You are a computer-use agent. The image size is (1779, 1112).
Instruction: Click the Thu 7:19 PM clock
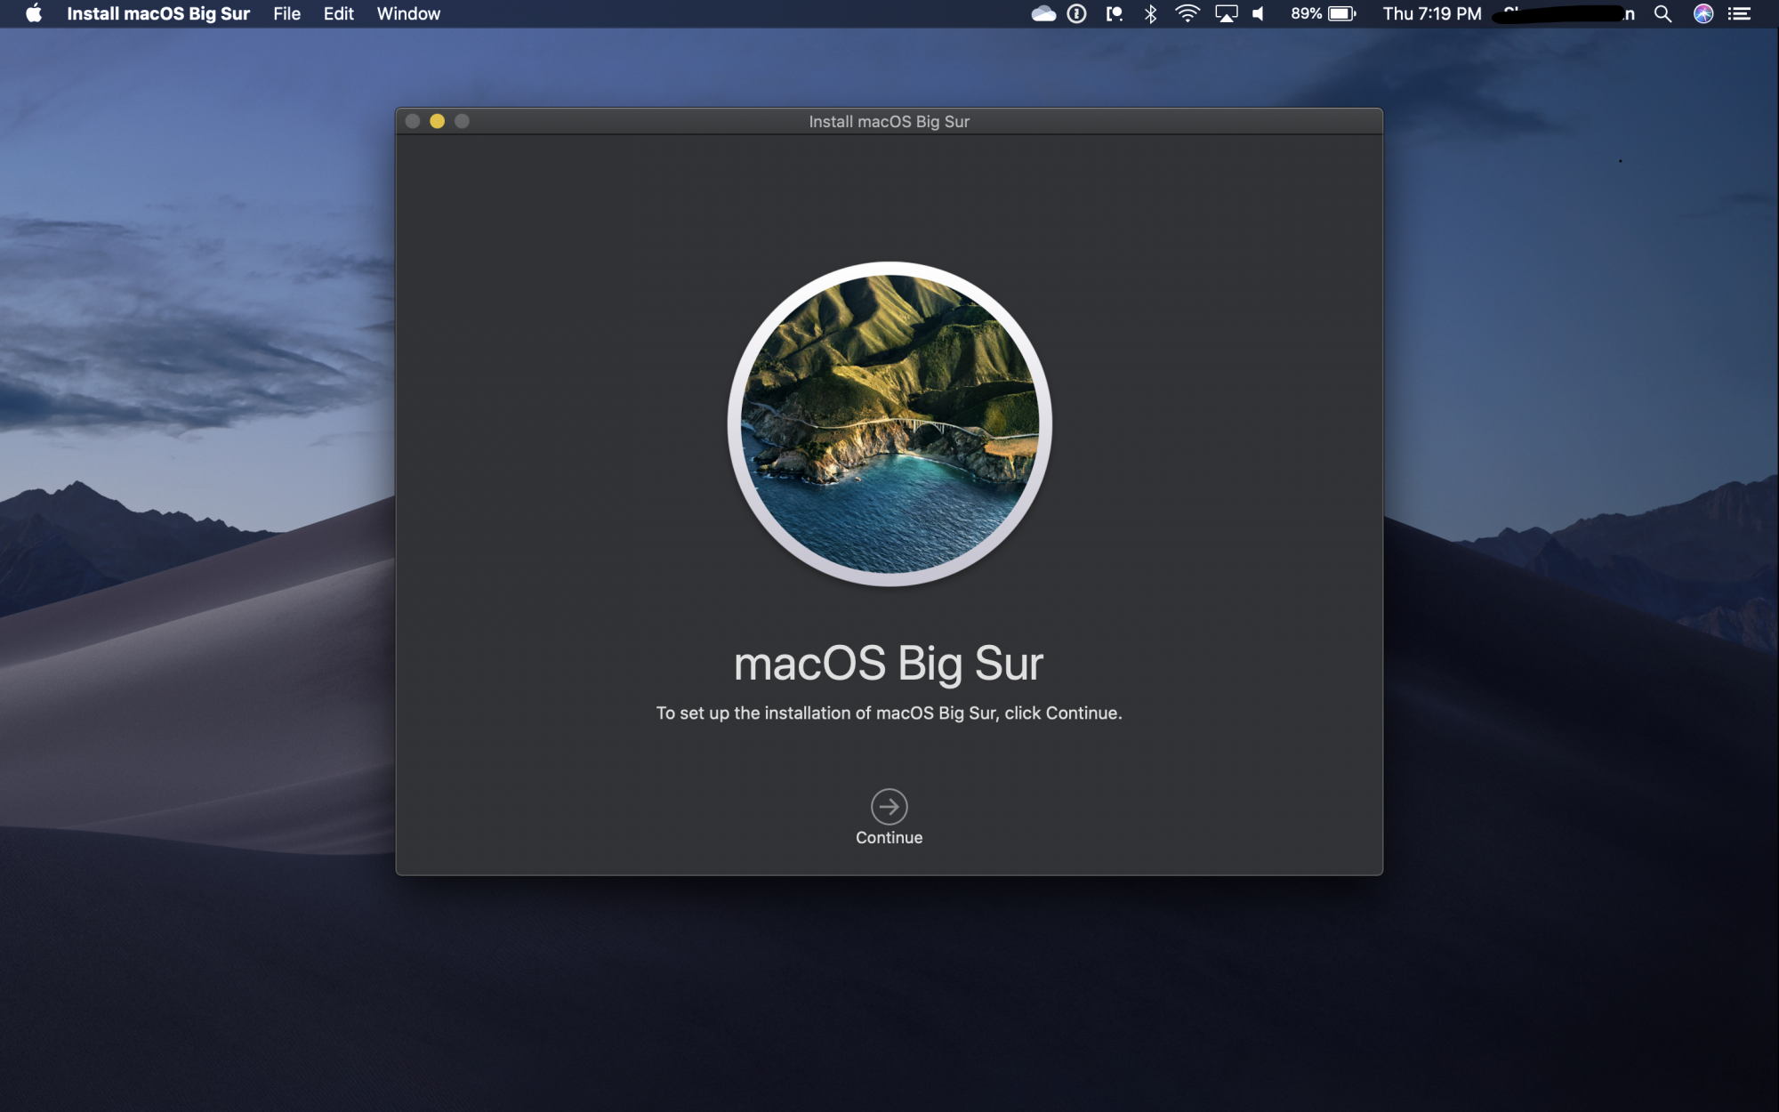click(x=1431, y=13)
